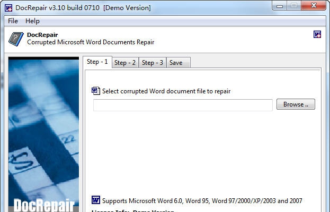Open the File menu
Screen dimensions: 330x212
pos(13,21)
